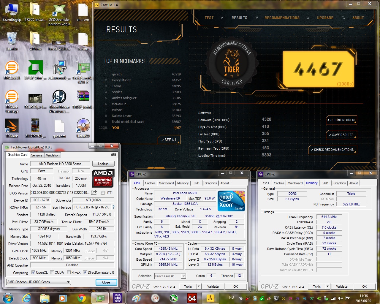
Task: Click SUBMIT RESULTS button
Action: tap(341, 120)
